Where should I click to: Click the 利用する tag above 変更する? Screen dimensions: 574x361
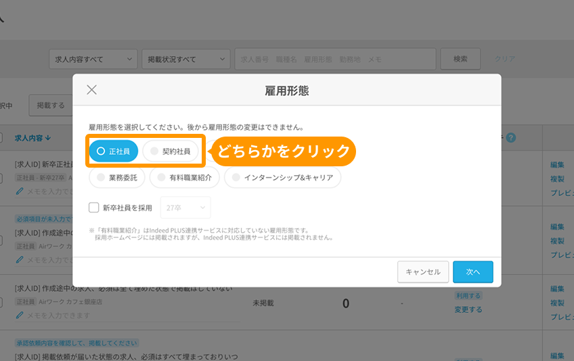point(468,295)
